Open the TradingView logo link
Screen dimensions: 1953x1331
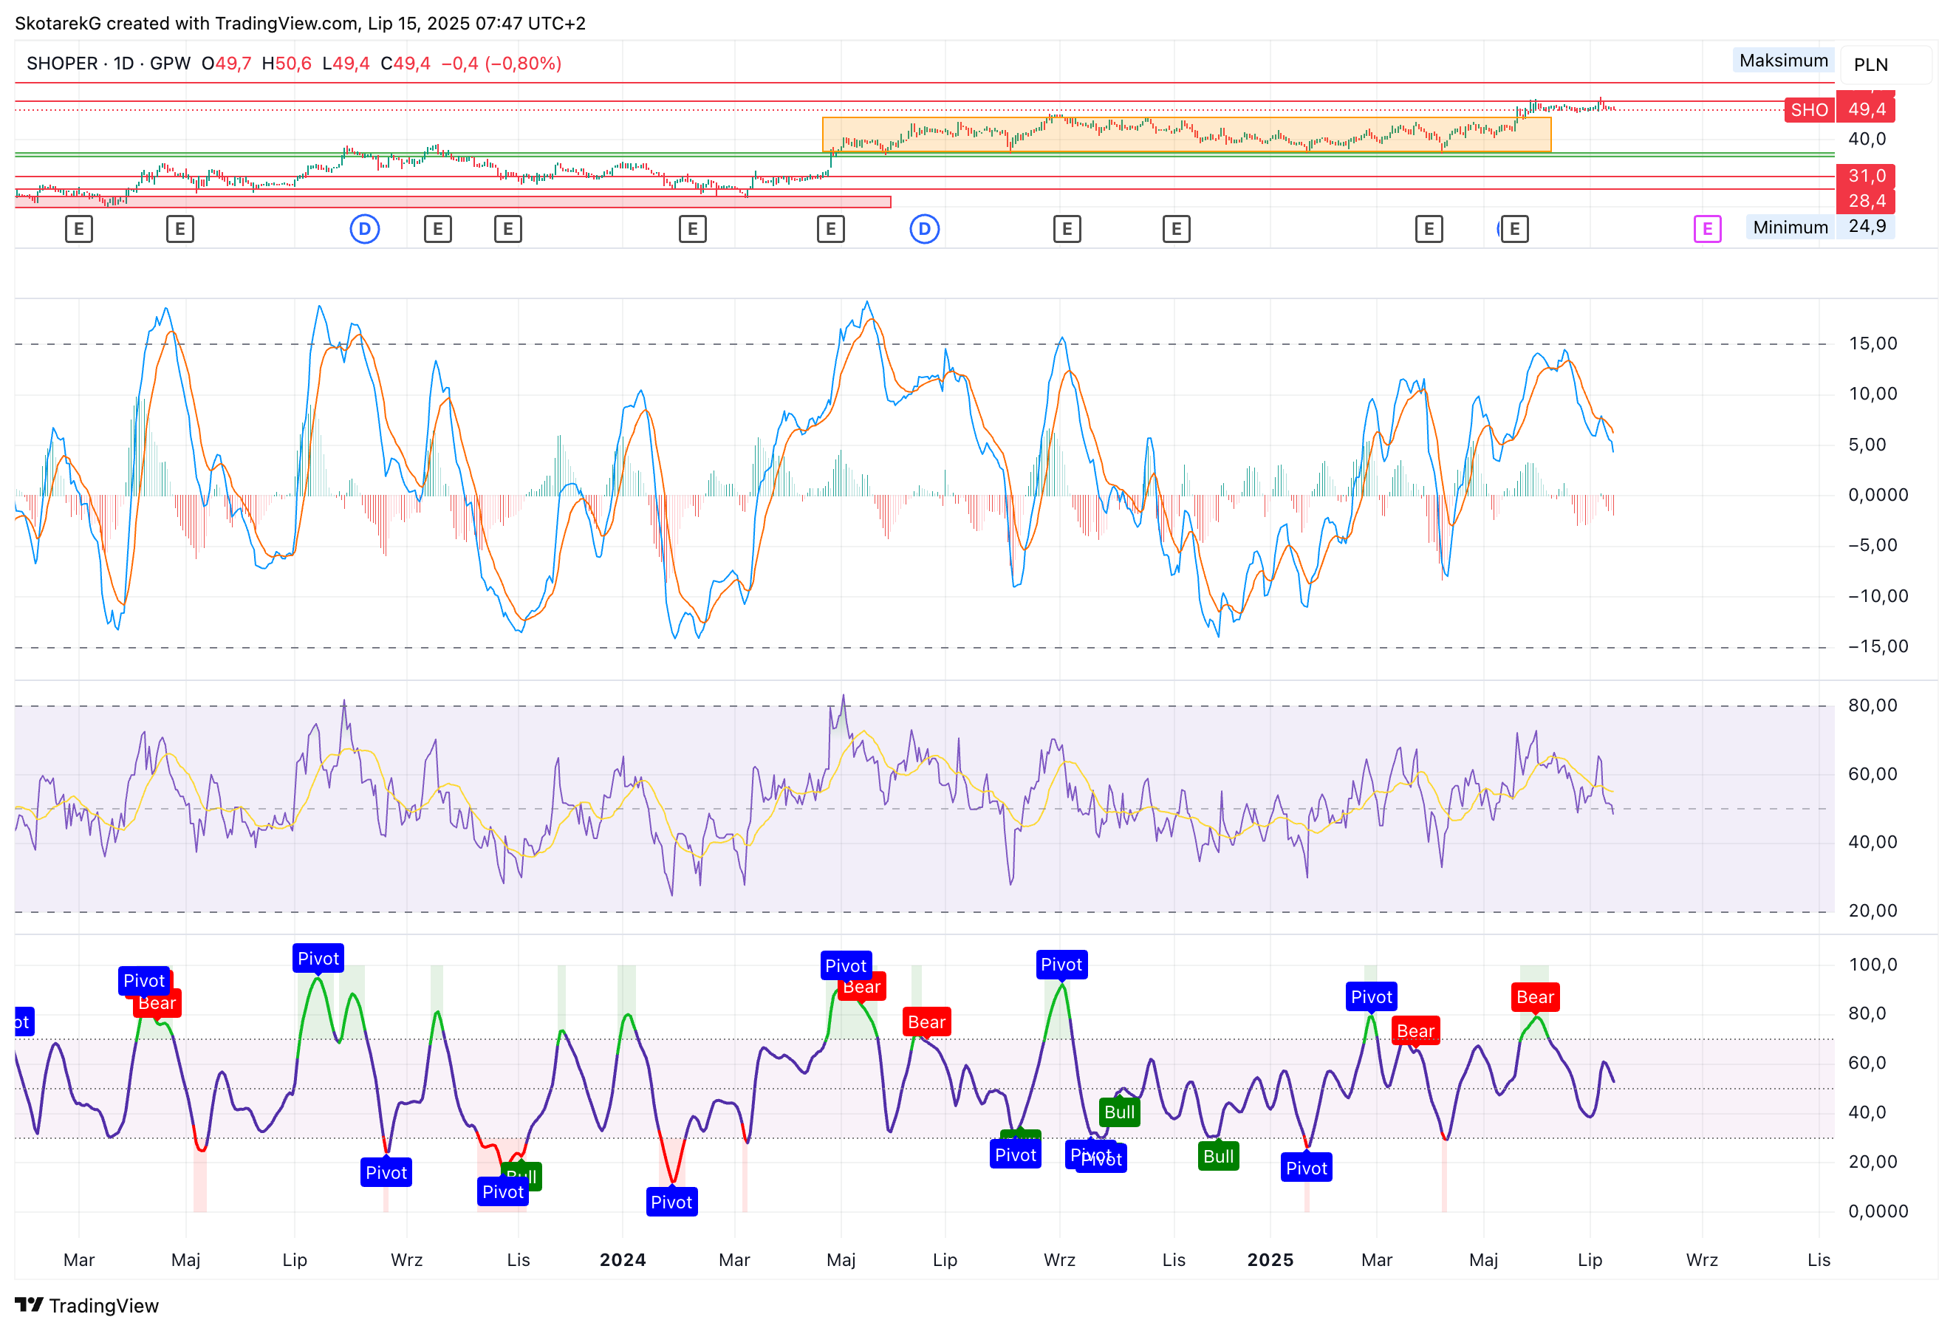click(x=86, y=1305)
